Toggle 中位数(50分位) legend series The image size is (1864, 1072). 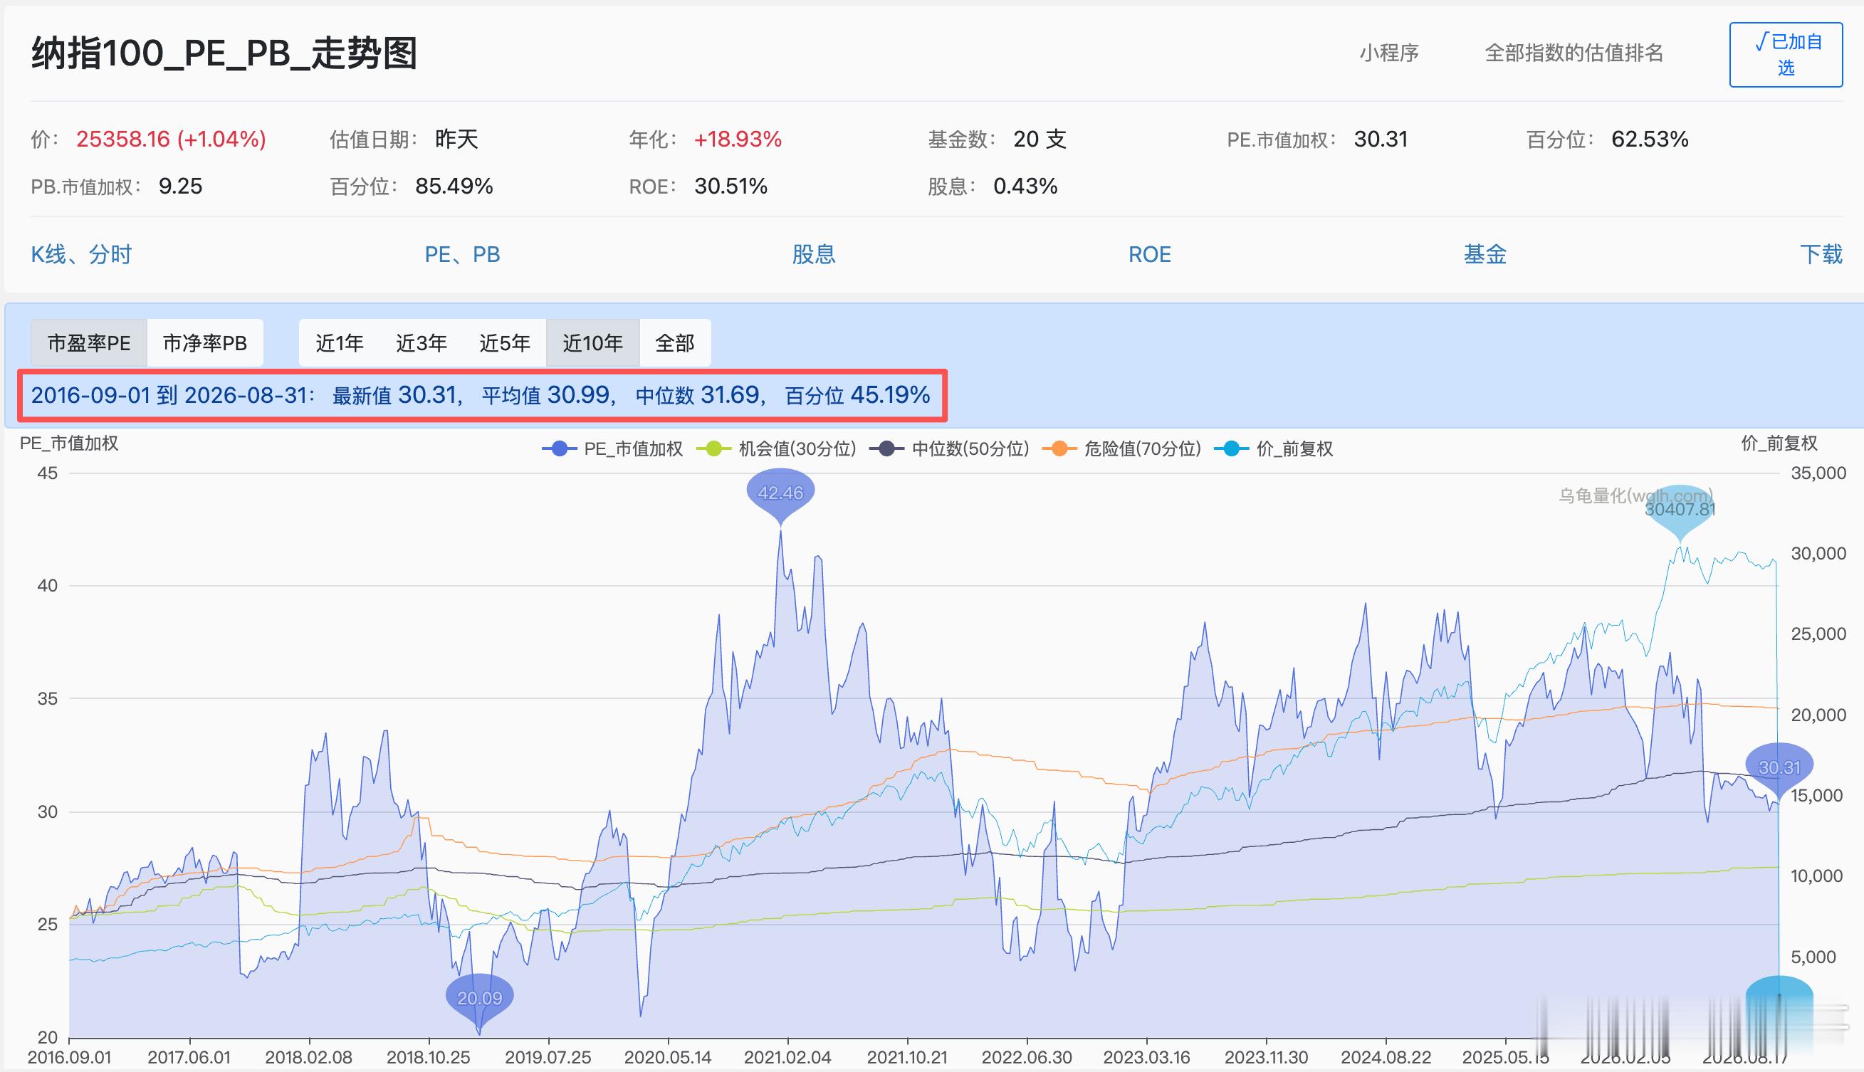(949, 448)
